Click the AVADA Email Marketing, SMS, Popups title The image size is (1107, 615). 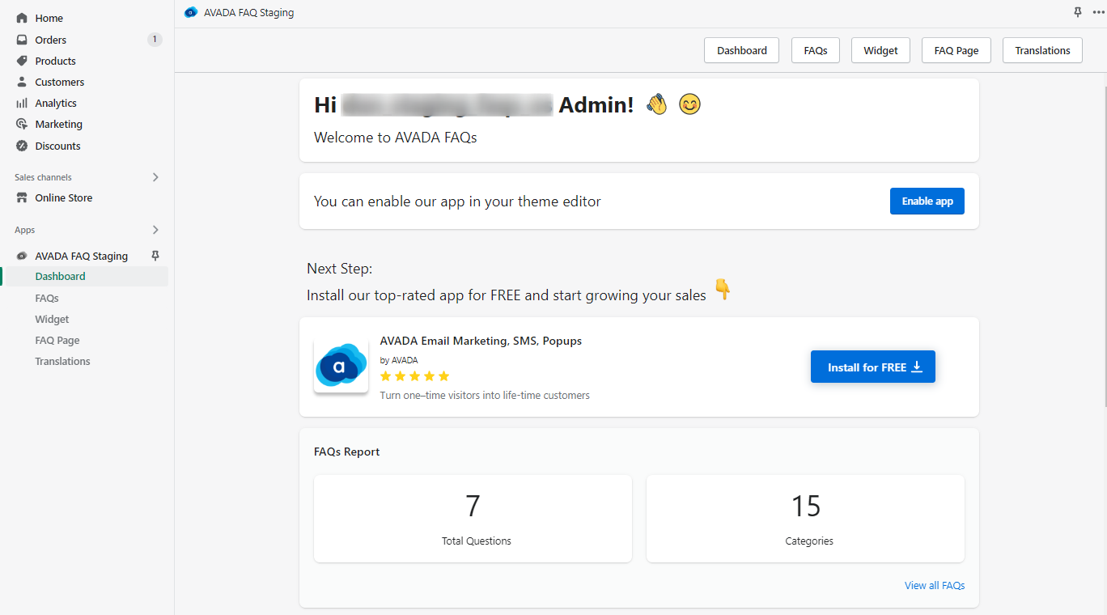click(x=481, y=341)
